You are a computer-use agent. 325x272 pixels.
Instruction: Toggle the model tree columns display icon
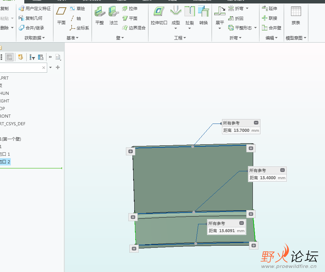9,57
